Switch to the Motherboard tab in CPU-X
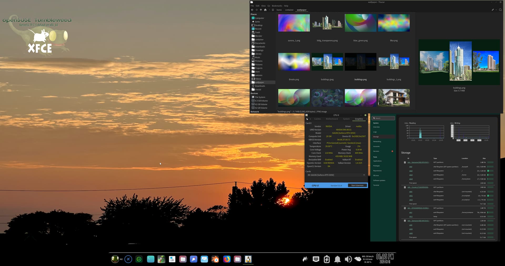This screenshot has width=505, height=266. pyautogui.click(x=332, y=119)
